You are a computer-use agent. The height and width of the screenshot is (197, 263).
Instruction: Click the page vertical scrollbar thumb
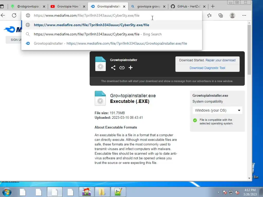(249, 50)
